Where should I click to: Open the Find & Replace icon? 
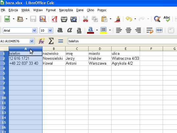point(157,19)
